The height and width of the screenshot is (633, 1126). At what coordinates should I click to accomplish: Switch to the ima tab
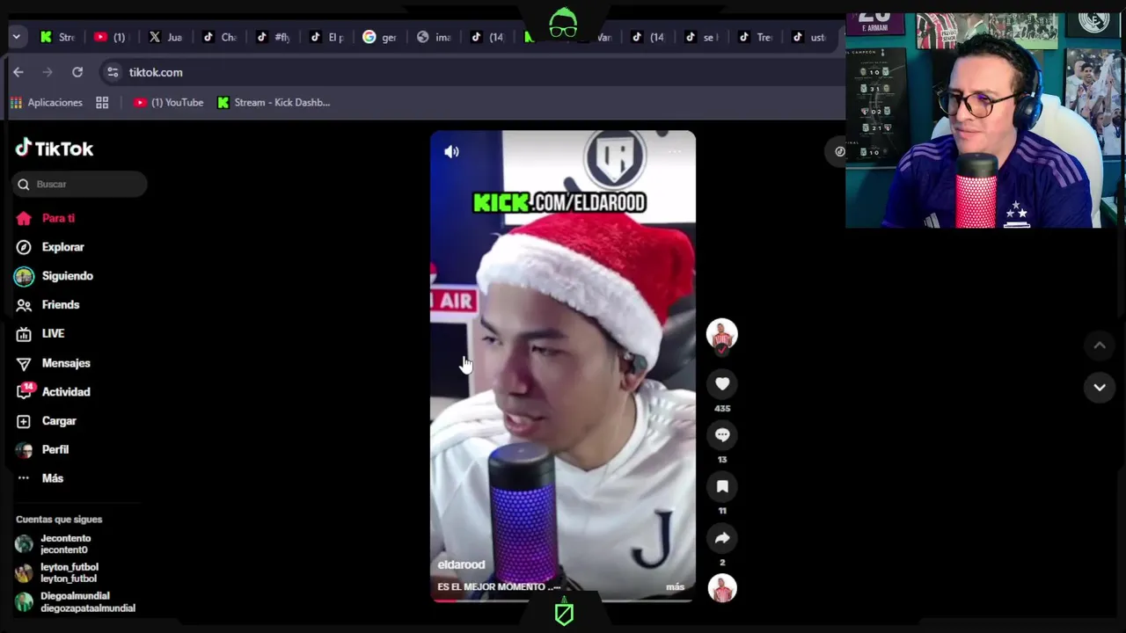[x=434, y=37]
